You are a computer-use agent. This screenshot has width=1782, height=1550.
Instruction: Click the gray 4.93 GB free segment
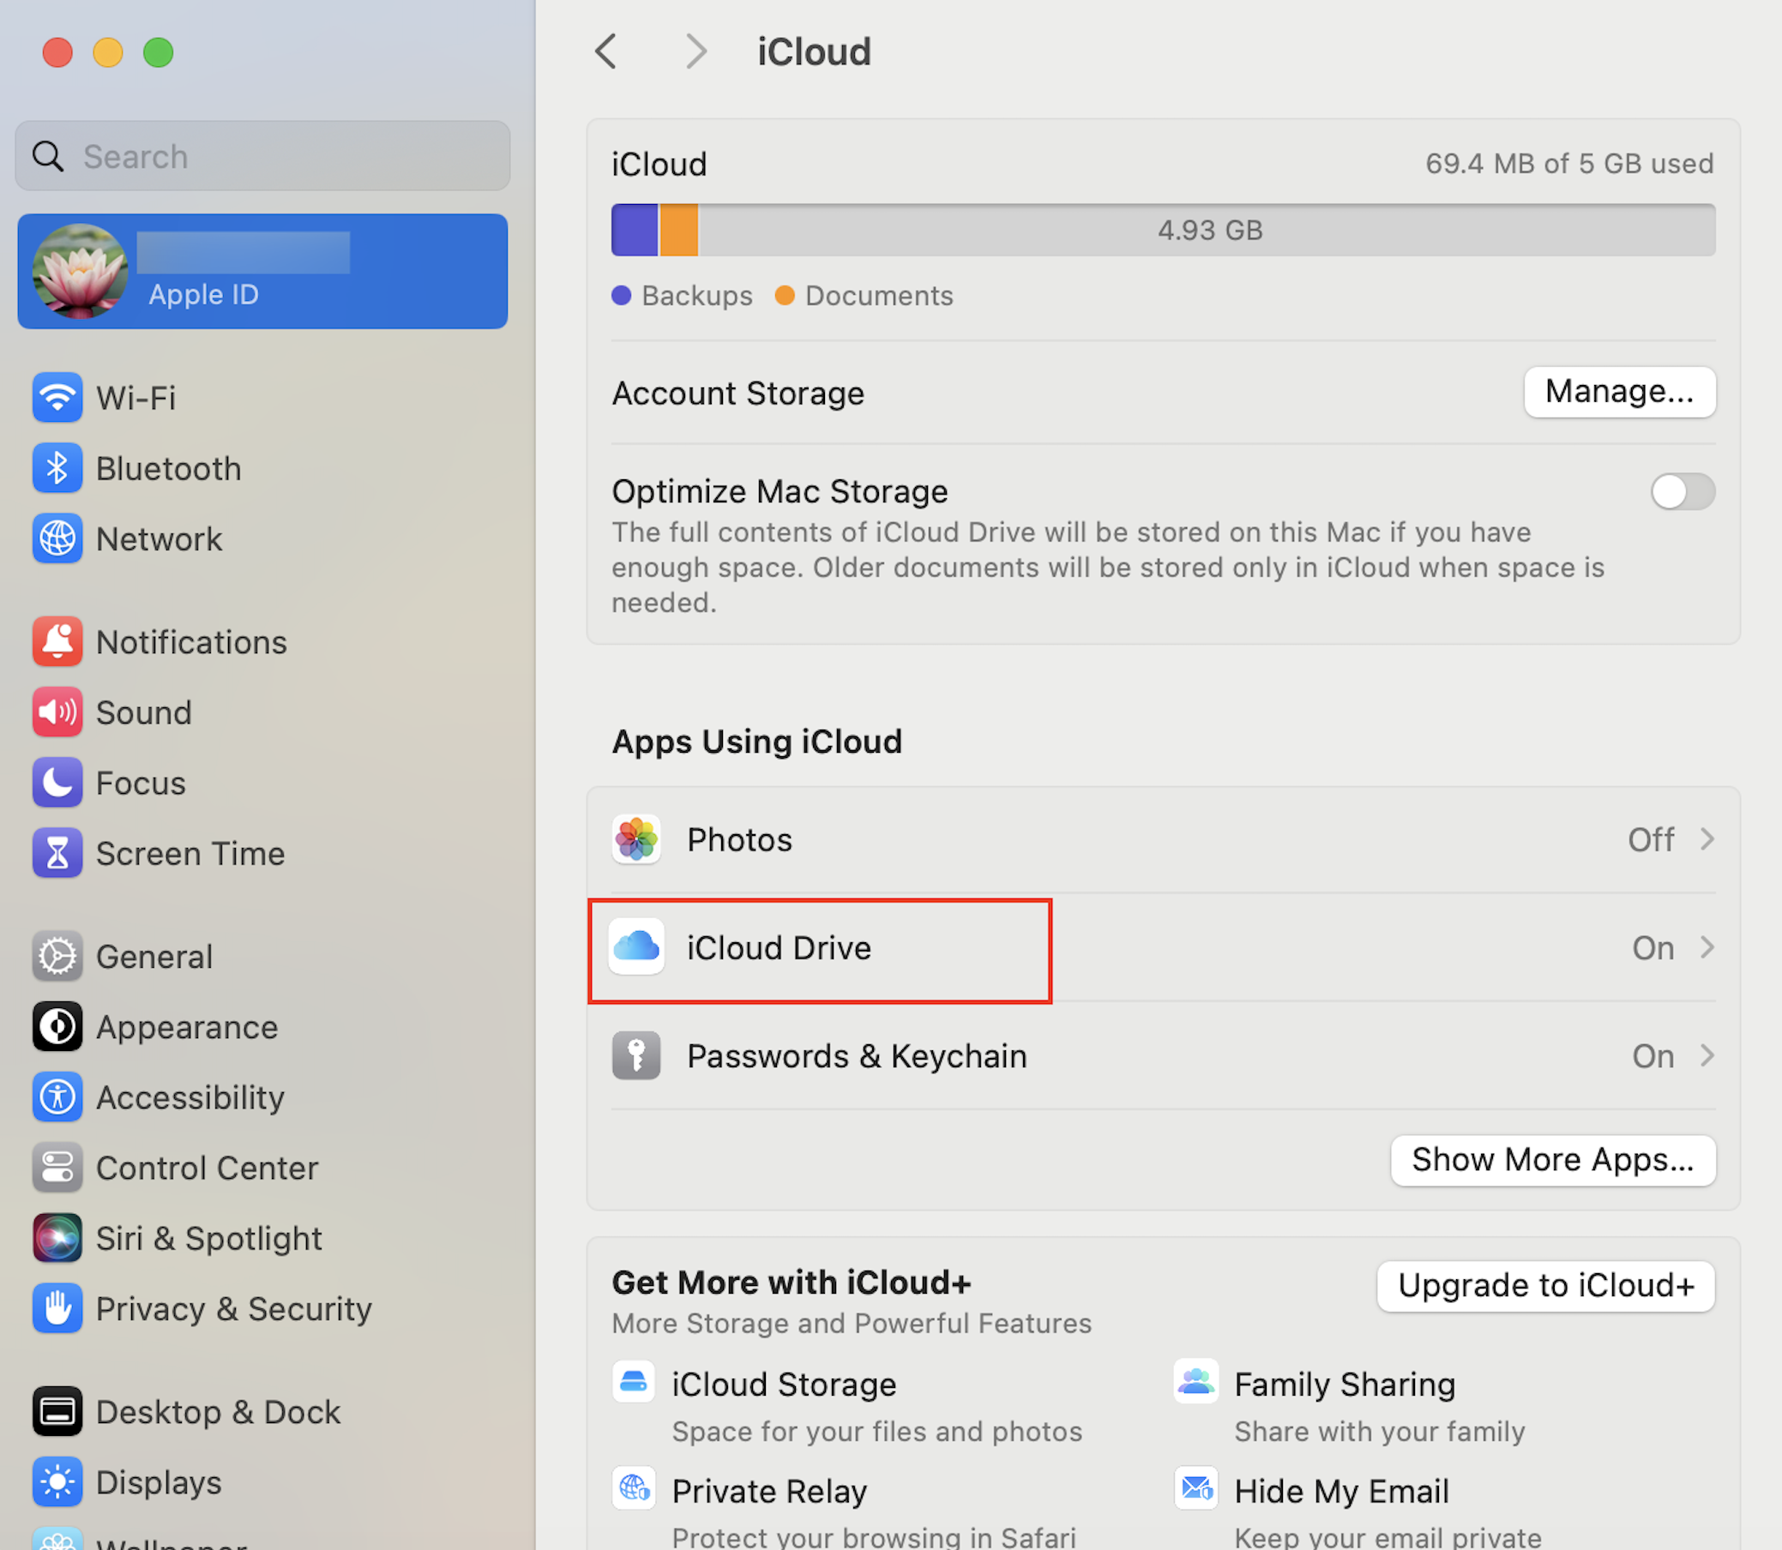[x=1207, y=229]
